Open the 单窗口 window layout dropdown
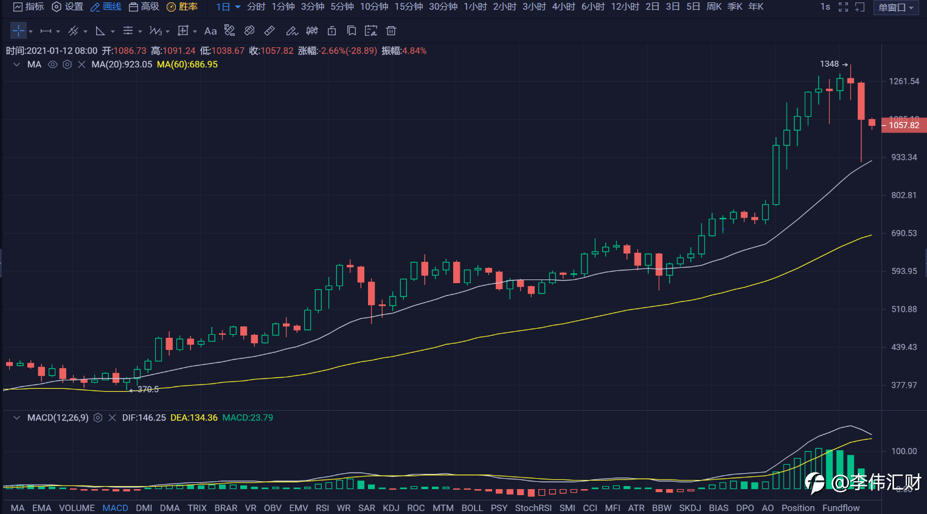The width and height of the screenshot is (927, 514). (896, 7)
